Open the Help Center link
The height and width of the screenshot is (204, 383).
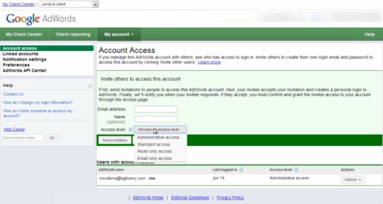(x=14, y=129)
